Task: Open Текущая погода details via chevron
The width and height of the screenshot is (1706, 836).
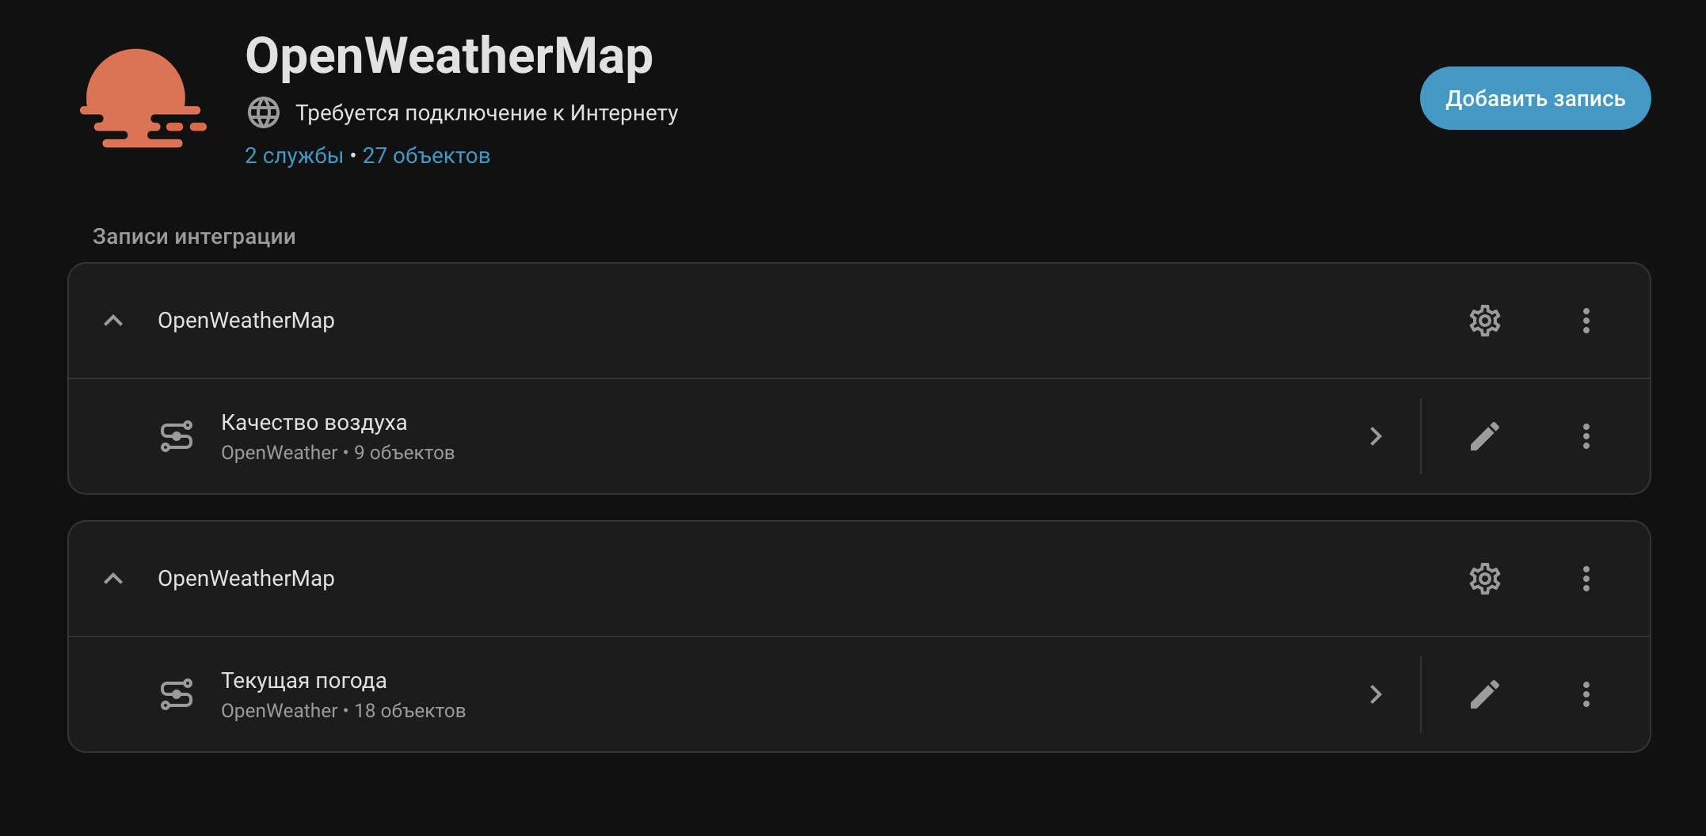Action: [x=1376, y=694]
